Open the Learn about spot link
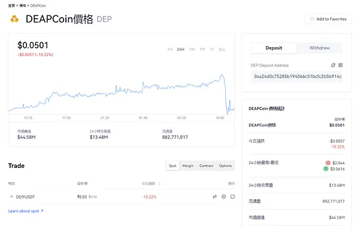The height and width of the screenshot is (228, 353). 24,211
